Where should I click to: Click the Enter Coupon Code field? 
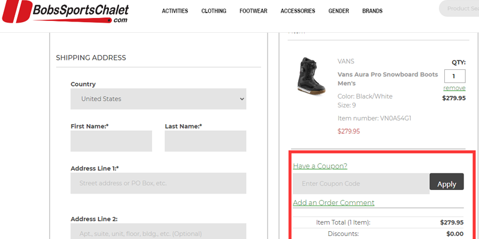click(361, 183)
